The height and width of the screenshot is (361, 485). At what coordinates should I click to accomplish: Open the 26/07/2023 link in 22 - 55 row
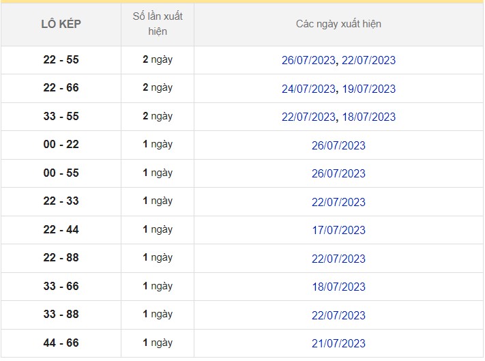point(308,60)
